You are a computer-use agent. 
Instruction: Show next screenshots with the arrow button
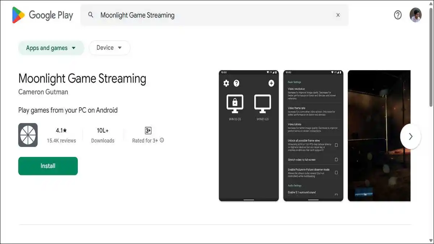[410, 136]
